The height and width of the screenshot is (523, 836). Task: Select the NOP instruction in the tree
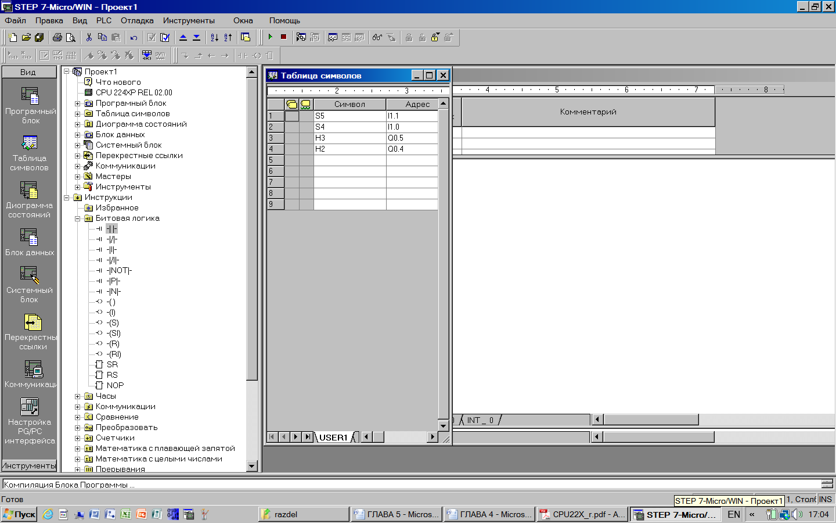click(115, 385)
